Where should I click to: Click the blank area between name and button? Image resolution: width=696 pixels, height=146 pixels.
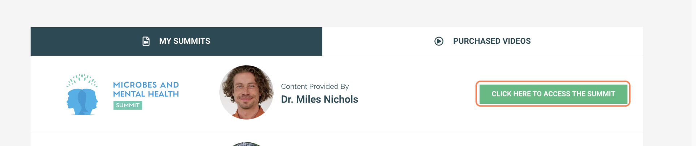click(416, 94)
